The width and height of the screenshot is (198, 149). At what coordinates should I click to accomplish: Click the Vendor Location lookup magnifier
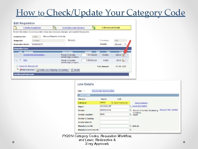[x=130, y=115]
